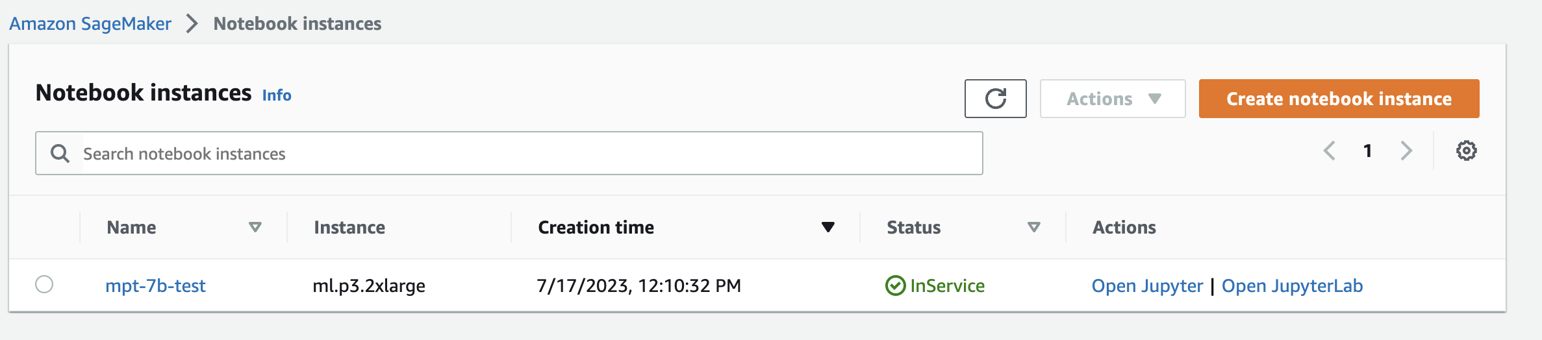
Task: Sort by Status column arrow
Action: click(x=1033, y=227)
